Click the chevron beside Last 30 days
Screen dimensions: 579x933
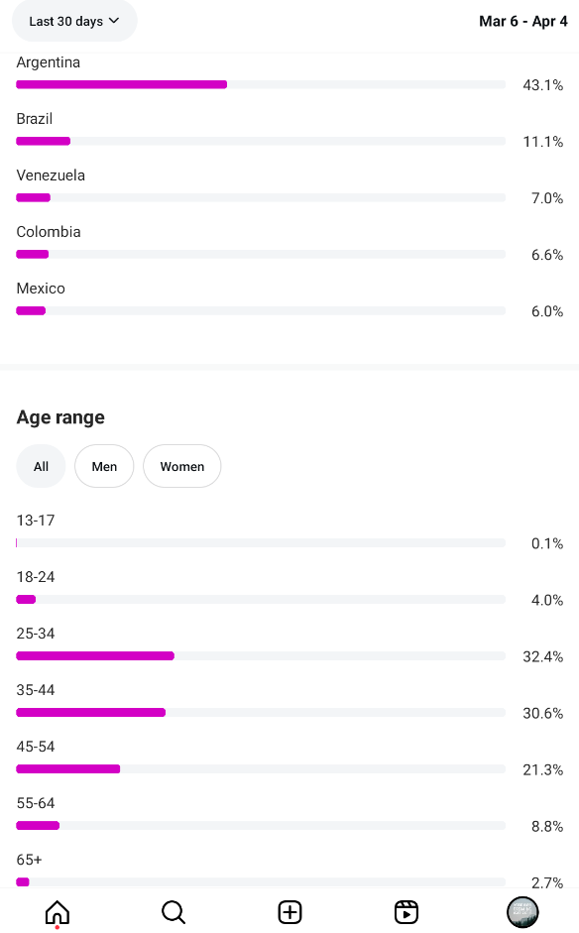point(114,21)
